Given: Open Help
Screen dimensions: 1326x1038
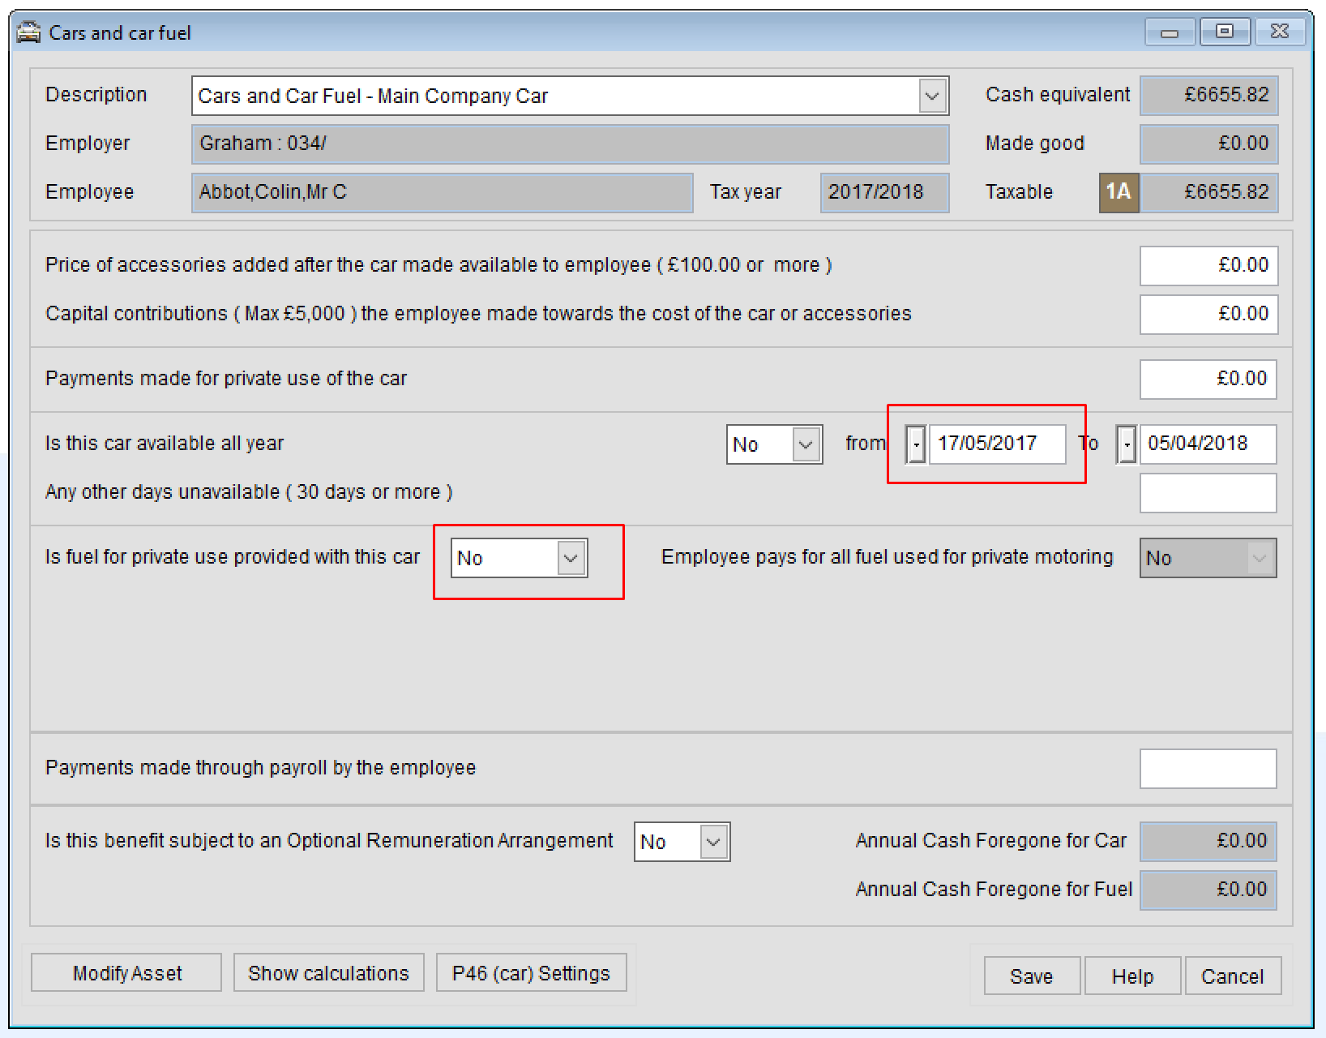Looking at the screenshot, I should [1131, 976].
